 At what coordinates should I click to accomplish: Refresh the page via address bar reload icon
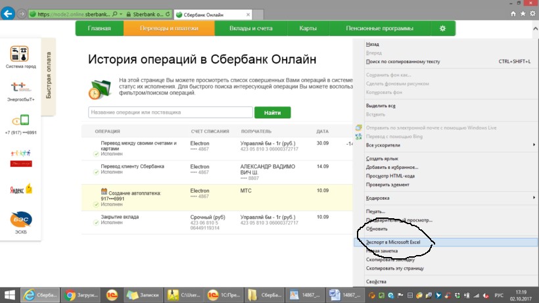coord(168,14)
